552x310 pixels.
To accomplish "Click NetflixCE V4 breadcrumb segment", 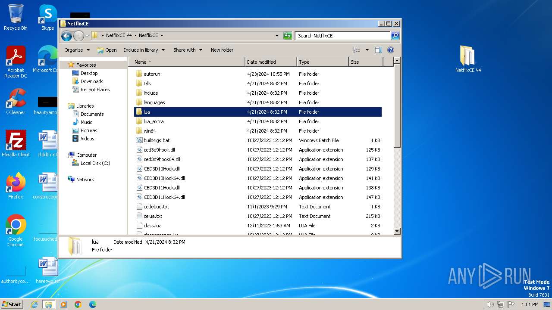I will pyautogui.click(x=119, y=36).
